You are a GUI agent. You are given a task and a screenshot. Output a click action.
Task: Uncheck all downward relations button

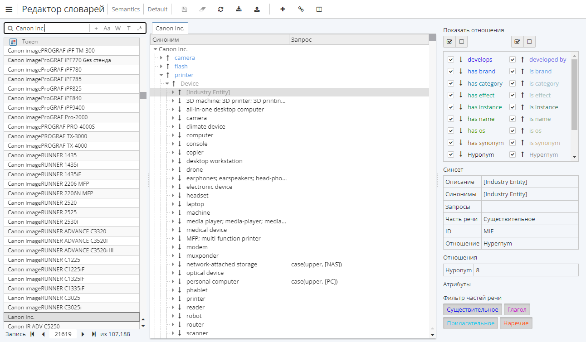click(461, 42)
